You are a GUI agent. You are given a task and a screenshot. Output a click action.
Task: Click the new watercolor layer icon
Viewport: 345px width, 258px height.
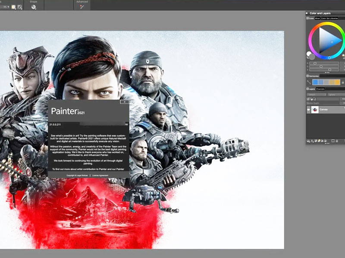click(319, 141)
